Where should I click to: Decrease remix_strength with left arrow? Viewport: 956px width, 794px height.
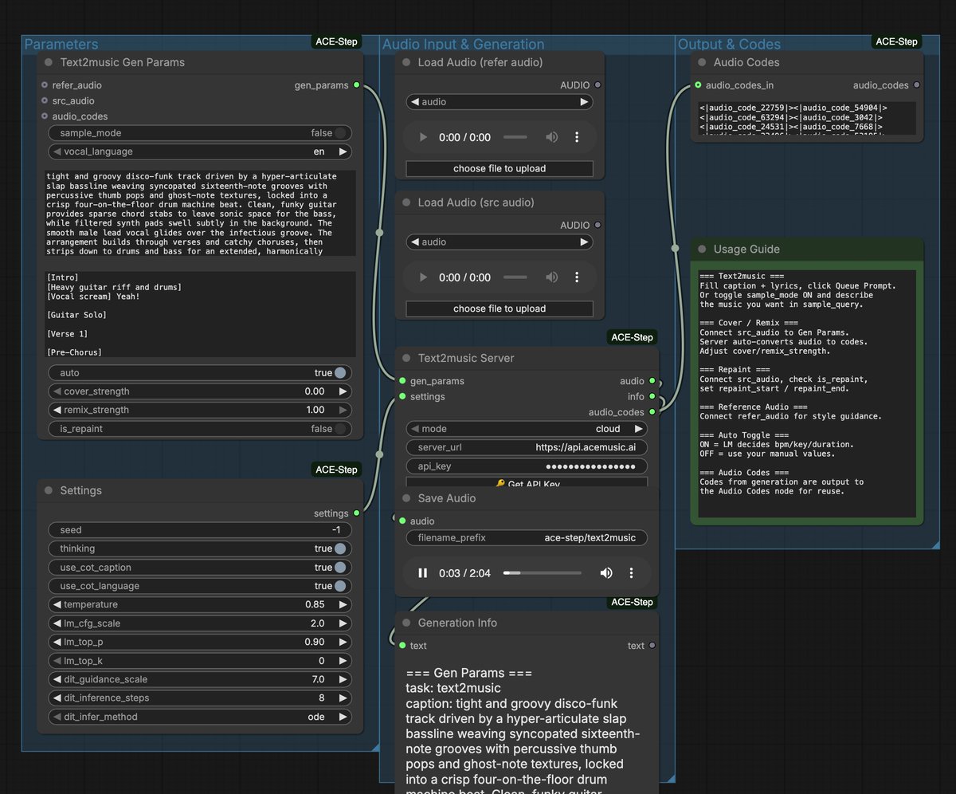(x=57, y=410)
